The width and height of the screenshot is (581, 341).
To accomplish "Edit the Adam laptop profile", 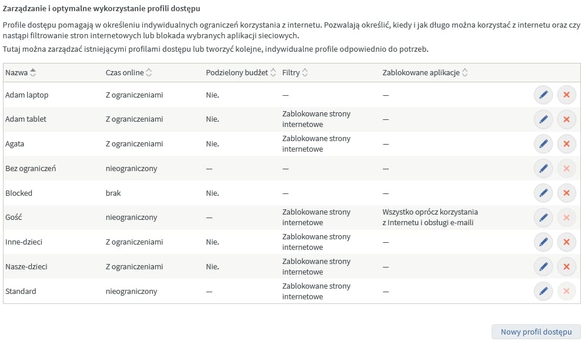I will (x=543, y=94).
